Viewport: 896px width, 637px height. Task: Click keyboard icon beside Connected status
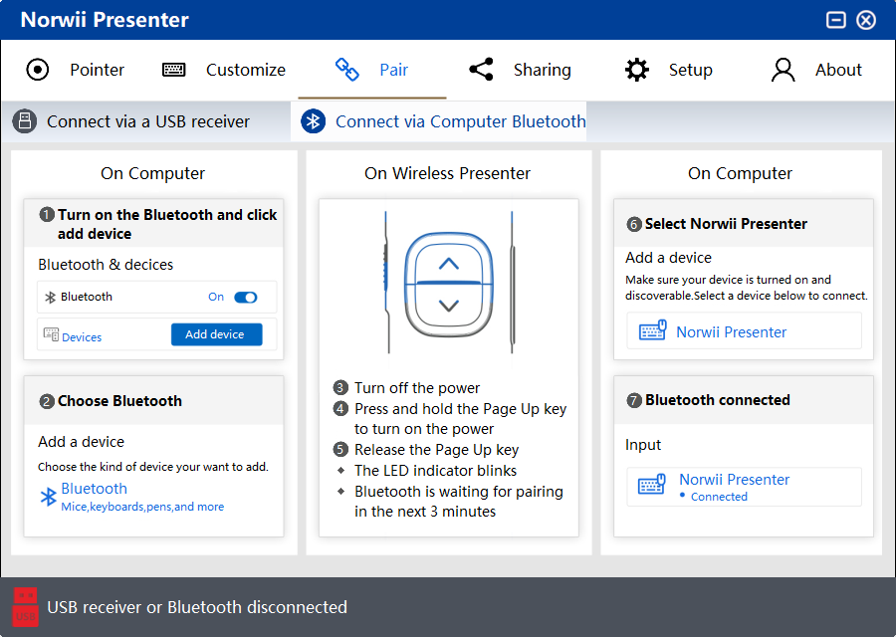pyautogui.click(x=652, y=485)
